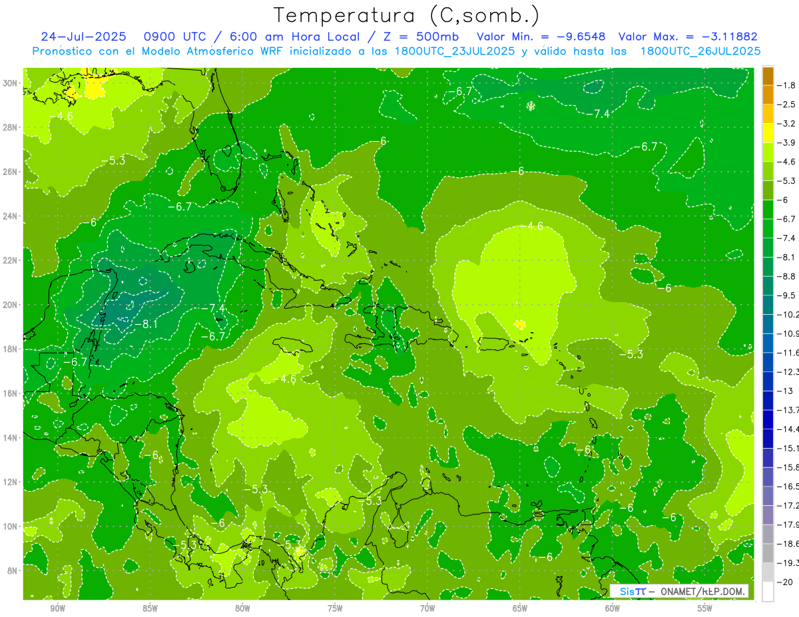Click the colorbar label "-14.4"
799x617 pixels.
click(x=788, y=429)
